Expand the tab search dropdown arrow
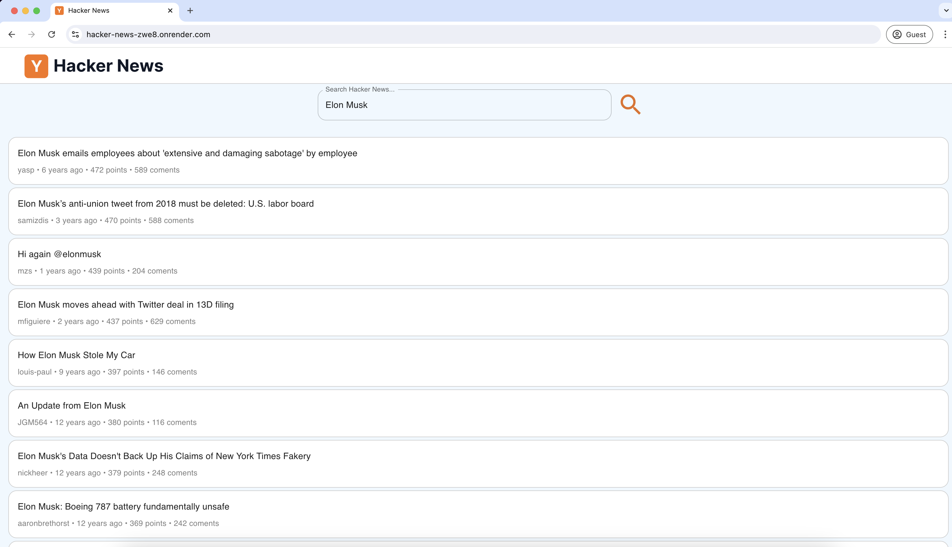Screen dimensions: 952x547 tap(946, 11)
